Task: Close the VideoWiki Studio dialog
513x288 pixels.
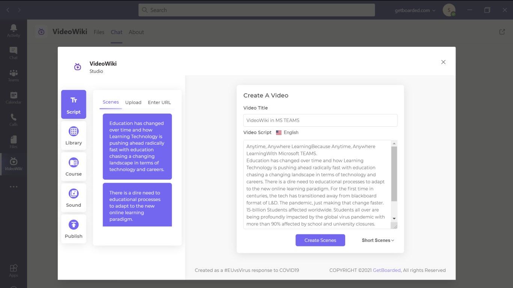Action: point(443,62)
